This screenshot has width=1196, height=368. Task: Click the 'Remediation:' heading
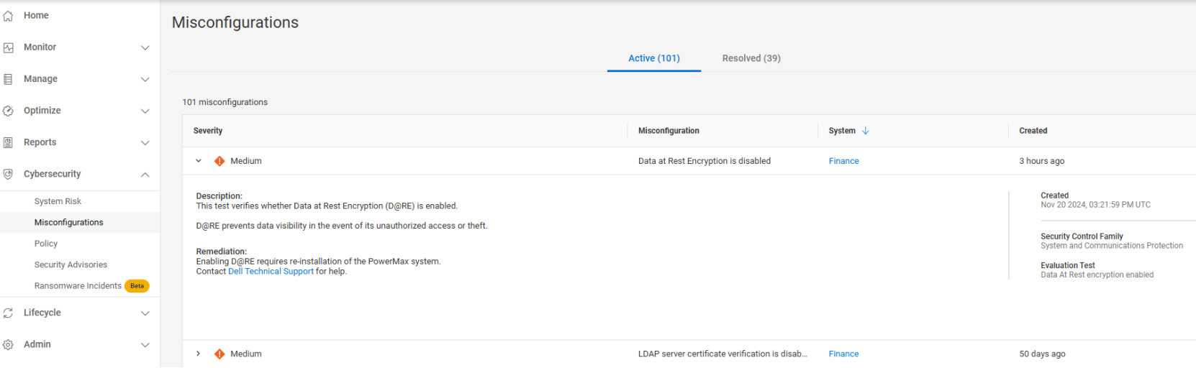pyautogui.click(x=222, y=252)
